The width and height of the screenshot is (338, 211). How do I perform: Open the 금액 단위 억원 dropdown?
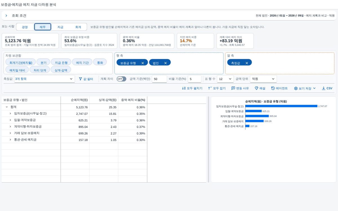coord(263,79)
